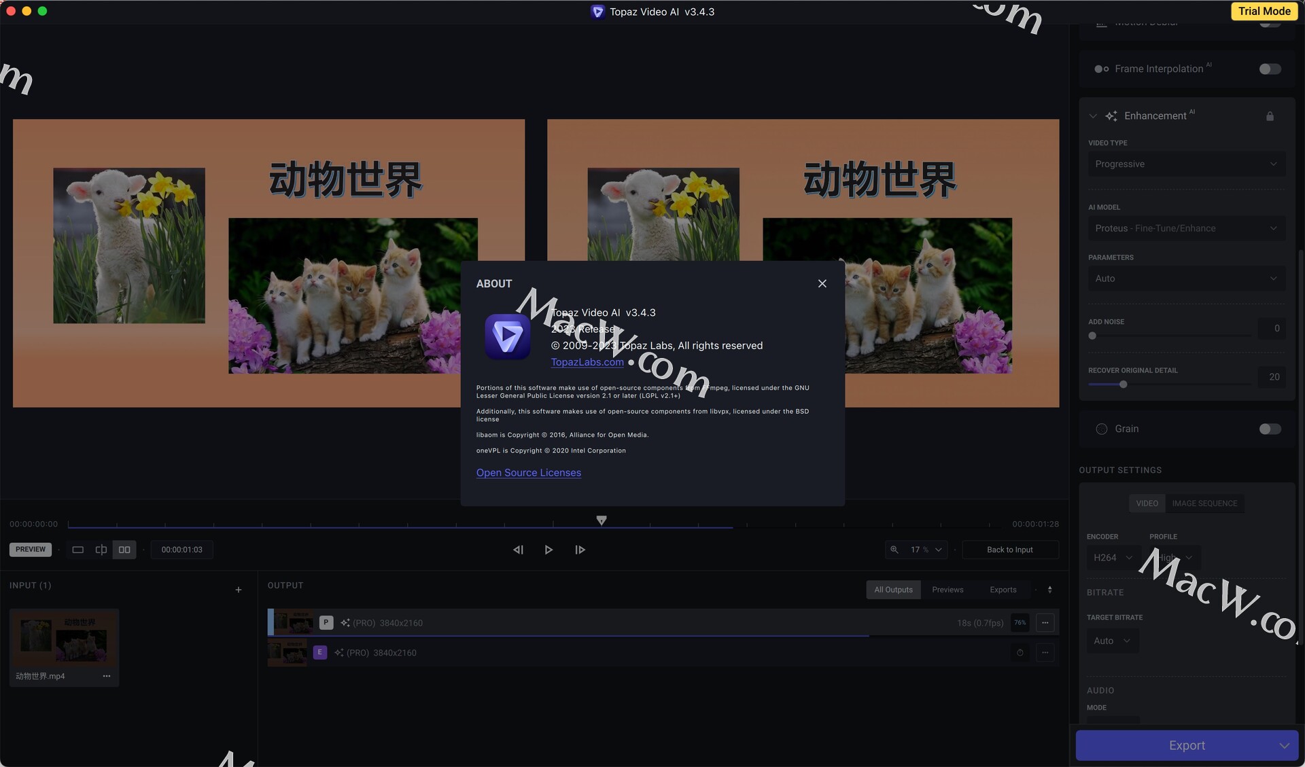The height and width of the screenshot is (767, 1305).
Task: Select the Previews tab
Action: pyautogui.click(x=947, y=590)
